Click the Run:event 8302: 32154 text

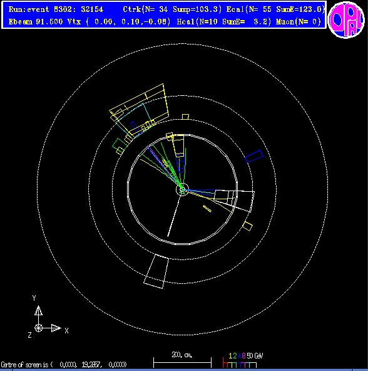point(56,9)
